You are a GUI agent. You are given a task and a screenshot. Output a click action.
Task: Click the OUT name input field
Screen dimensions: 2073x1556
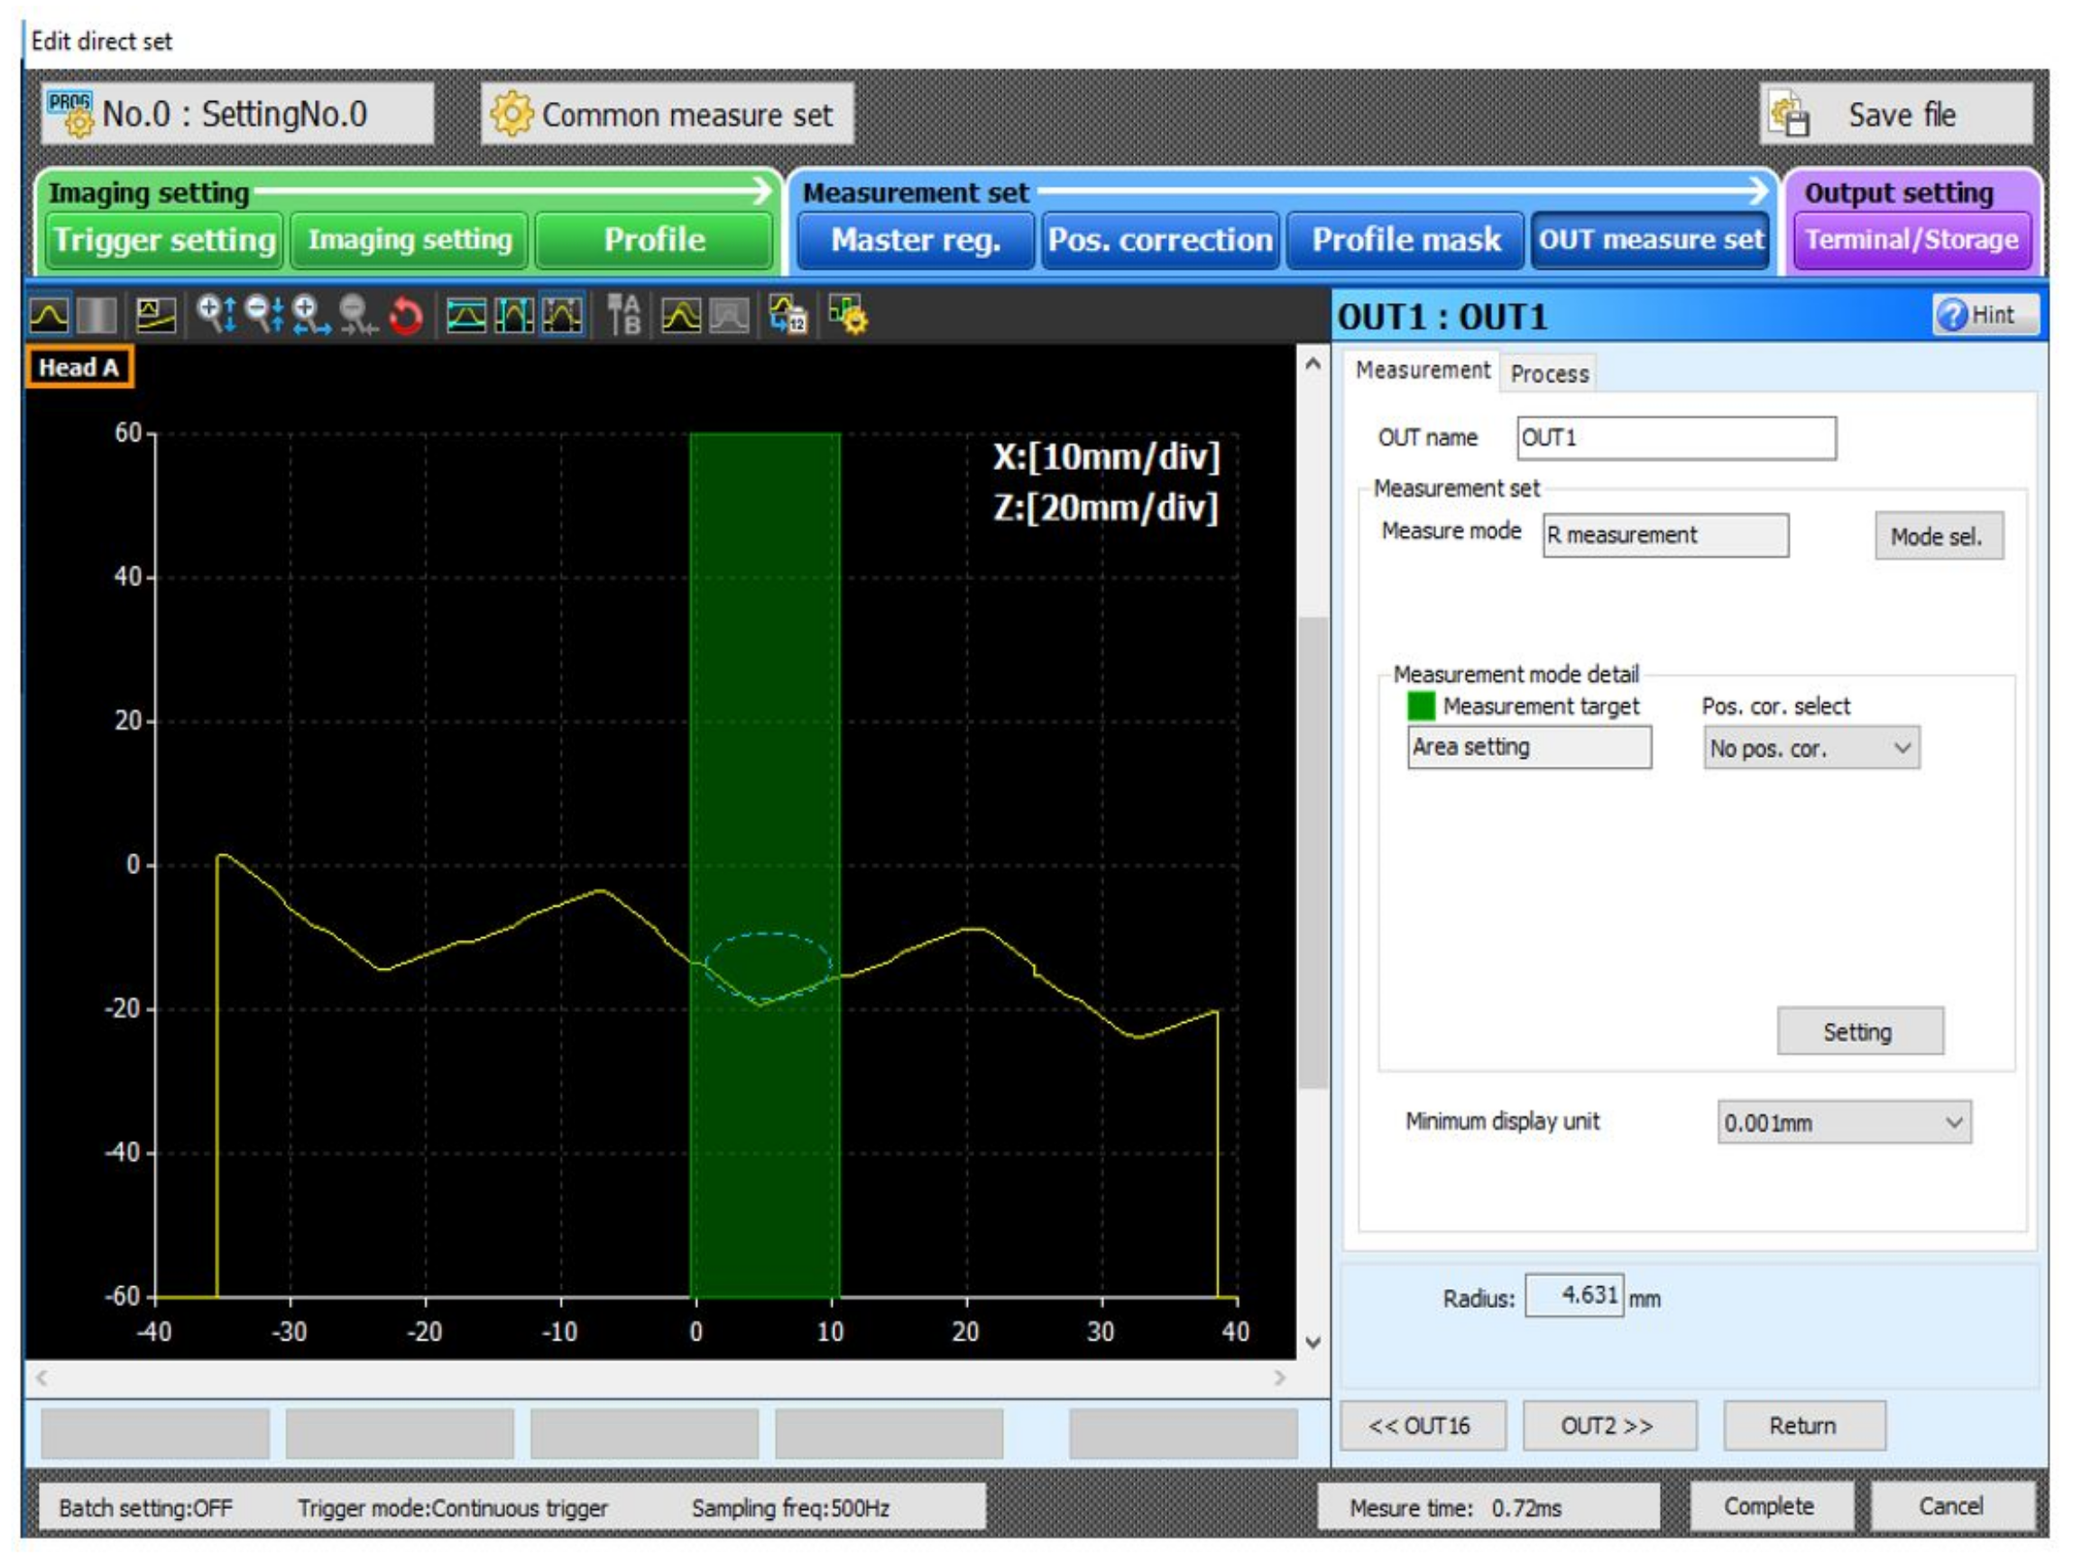[1676, 437]
